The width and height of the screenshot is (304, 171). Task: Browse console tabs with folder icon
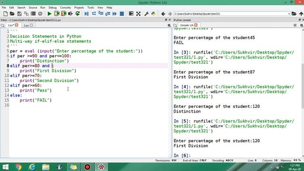[x=175, y=25]
